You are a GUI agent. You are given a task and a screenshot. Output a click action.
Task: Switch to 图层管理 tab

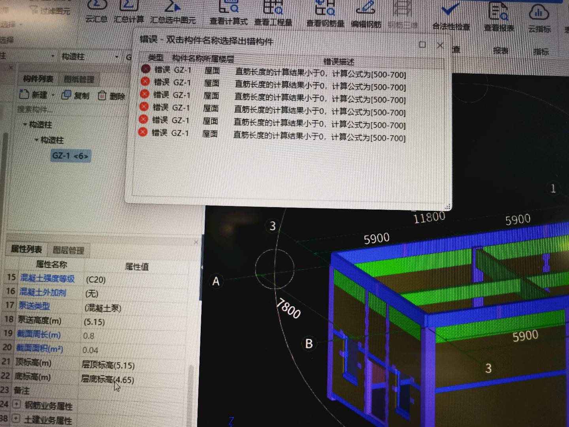point(68,250)
